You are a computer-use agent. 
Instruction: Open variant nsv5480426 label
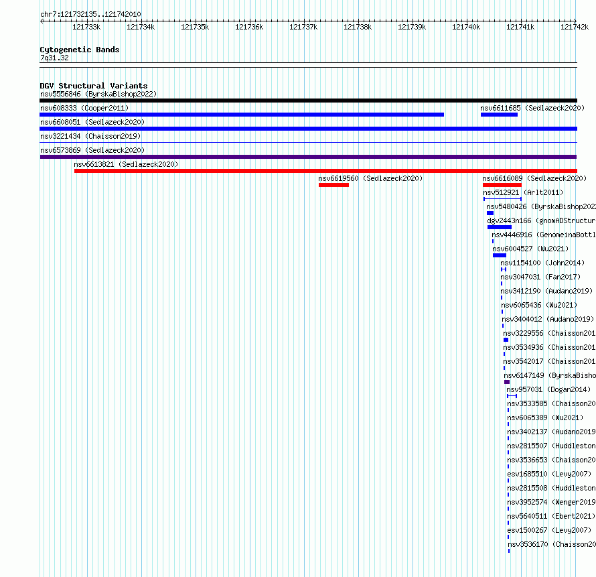pyautogui.click(x=541, y=206)
